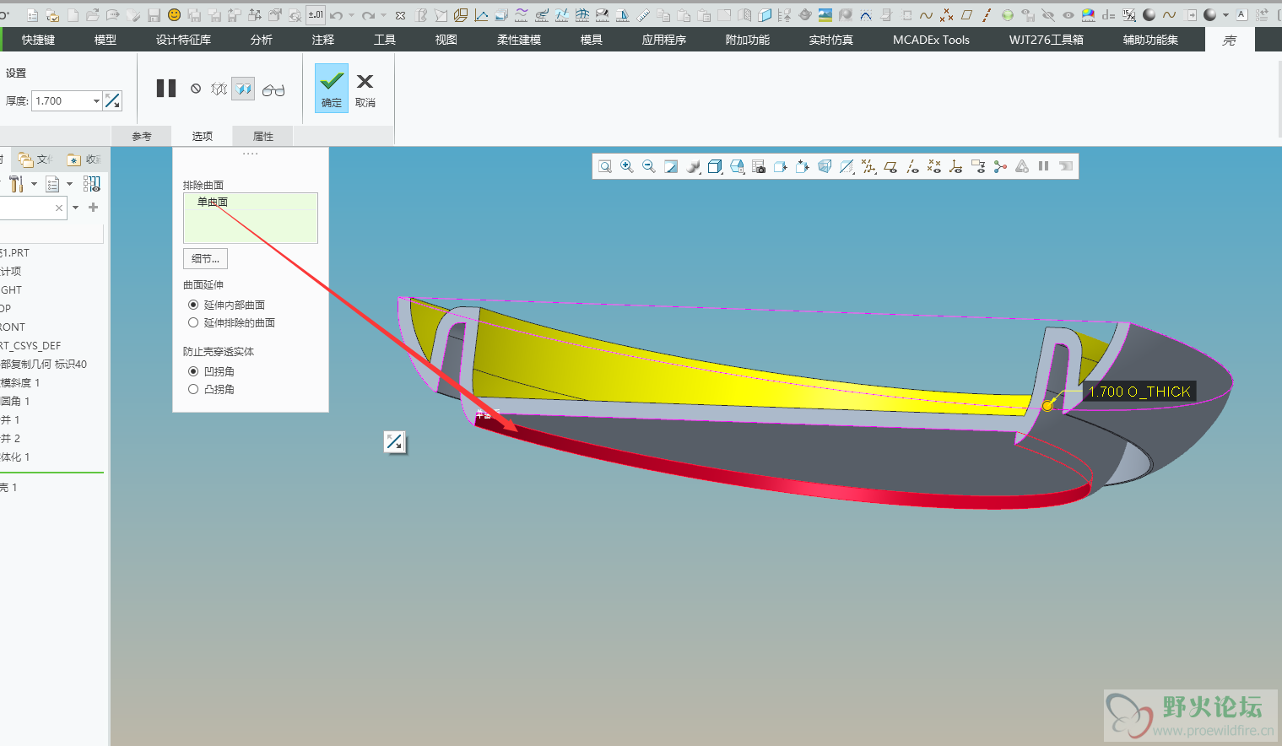Open the view manager icon
The width and height of the screenshot is (1282, 746).
click(x=759, y=166)
